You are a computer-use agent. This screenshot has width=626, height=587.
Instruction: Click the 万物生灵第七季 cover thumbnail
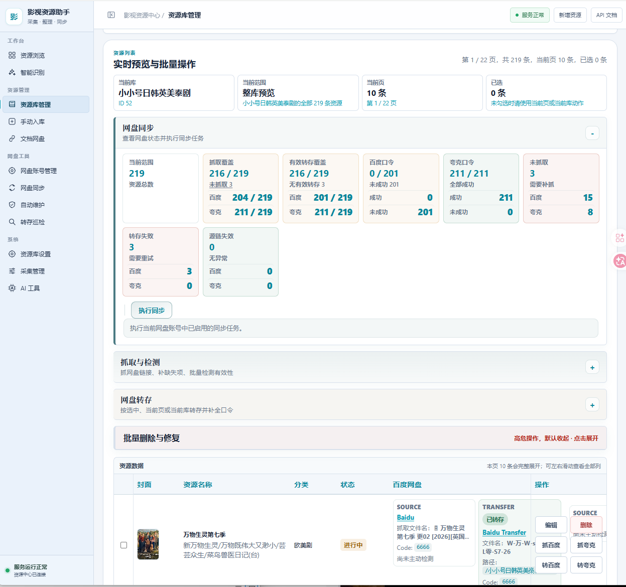148,544
